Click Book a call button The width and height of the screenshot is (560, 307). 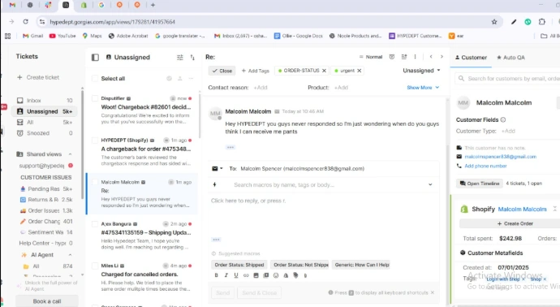[47, 301]
